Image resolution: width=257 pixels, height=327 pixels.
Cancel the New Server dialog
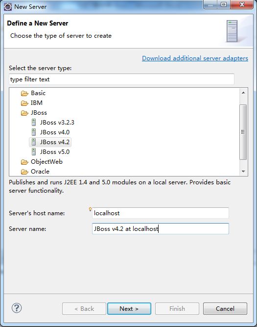(225, 309)
